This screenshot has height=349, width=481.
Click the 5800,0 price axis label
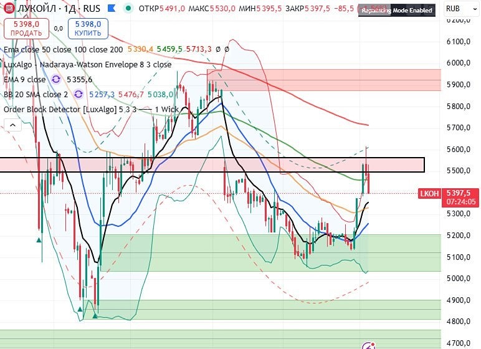point(459,106)
